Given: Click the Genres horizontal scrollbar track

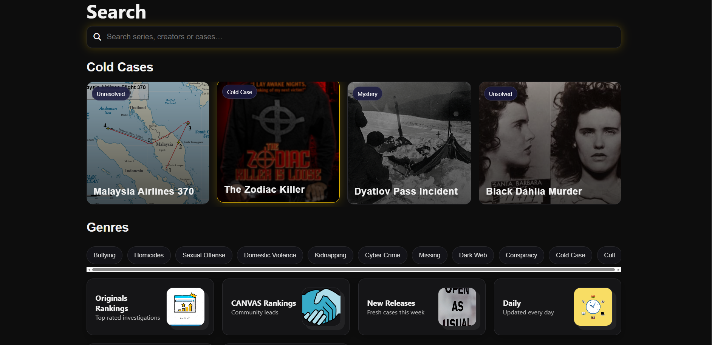Looking at the screenshot, I should [353, 270].
